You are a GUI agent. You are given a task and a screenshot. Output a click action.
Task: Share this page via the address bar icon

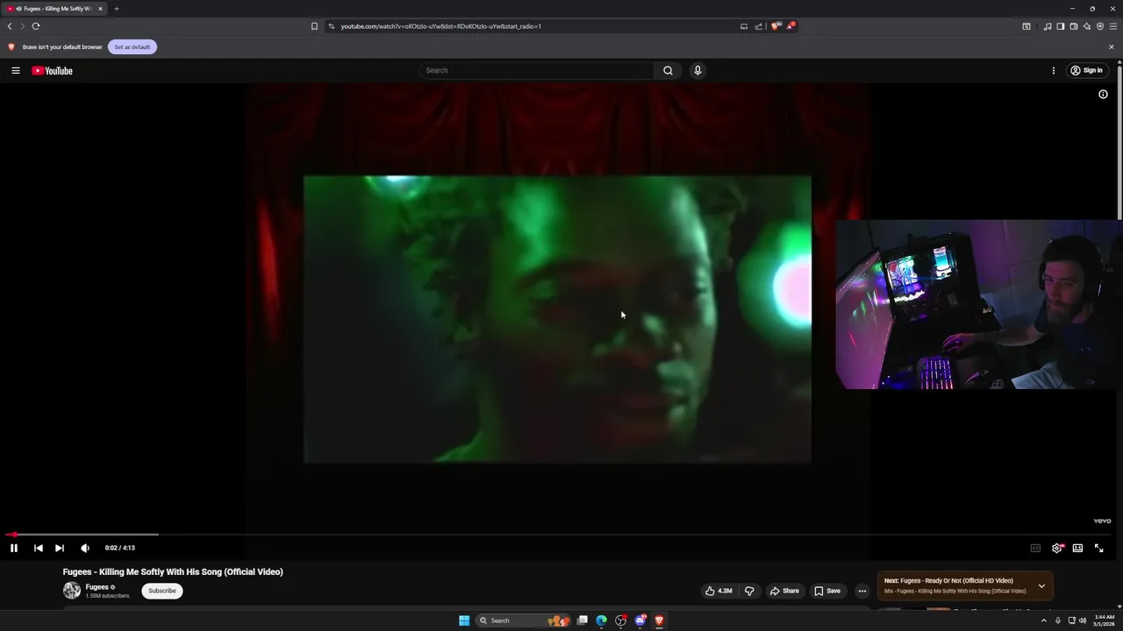click(x=759, y=26)
